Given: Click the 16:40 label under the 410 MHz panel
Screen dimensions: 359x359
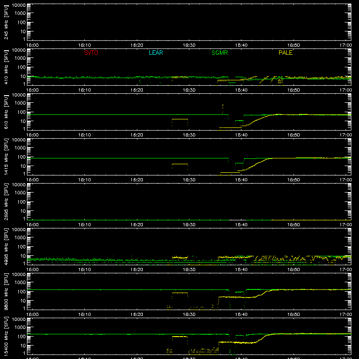Looking at the screenshot, I should (x=241, y=90).
